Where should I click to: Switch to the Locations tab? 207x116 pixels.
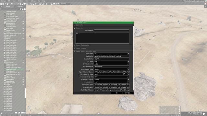20,6
